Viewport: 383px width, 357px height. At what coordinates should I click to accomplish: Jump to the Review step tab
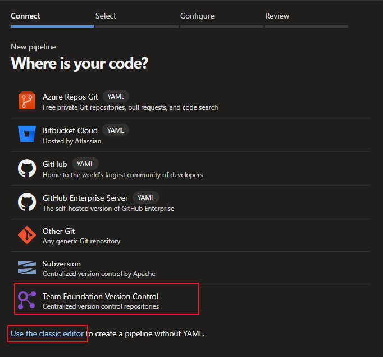point(306,19)
